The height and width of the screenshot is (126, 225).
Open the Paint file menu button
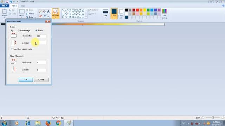(x=5, y=6)
